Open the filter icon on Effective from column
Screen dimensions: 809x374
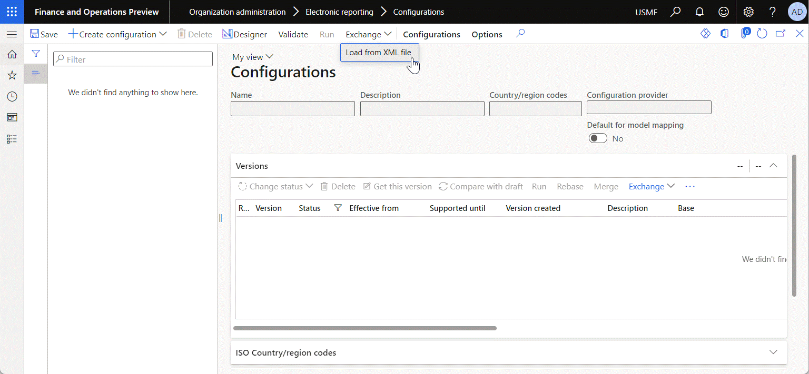point(338,208)
